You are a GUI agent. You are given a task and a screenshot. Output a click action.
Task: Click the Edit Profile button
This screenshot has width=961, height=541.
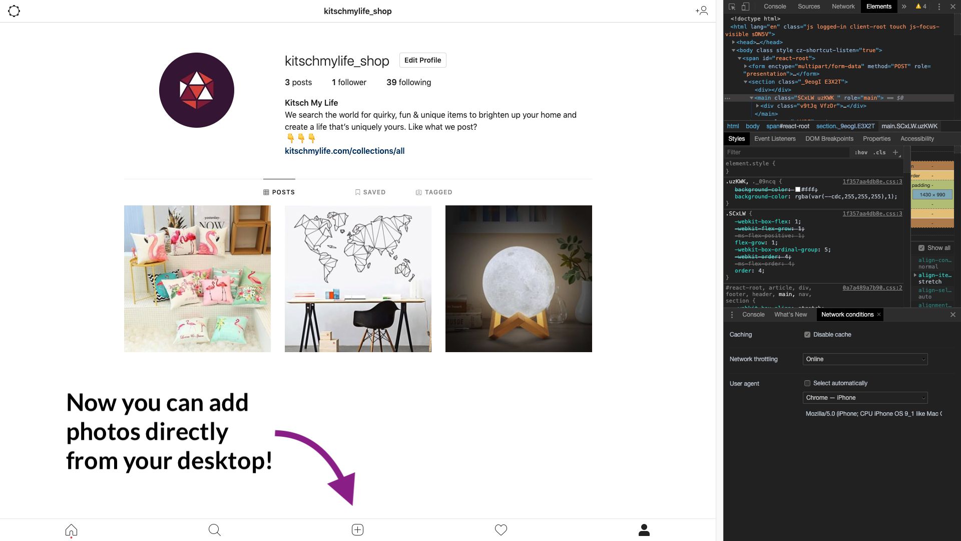tap(422, 60)
